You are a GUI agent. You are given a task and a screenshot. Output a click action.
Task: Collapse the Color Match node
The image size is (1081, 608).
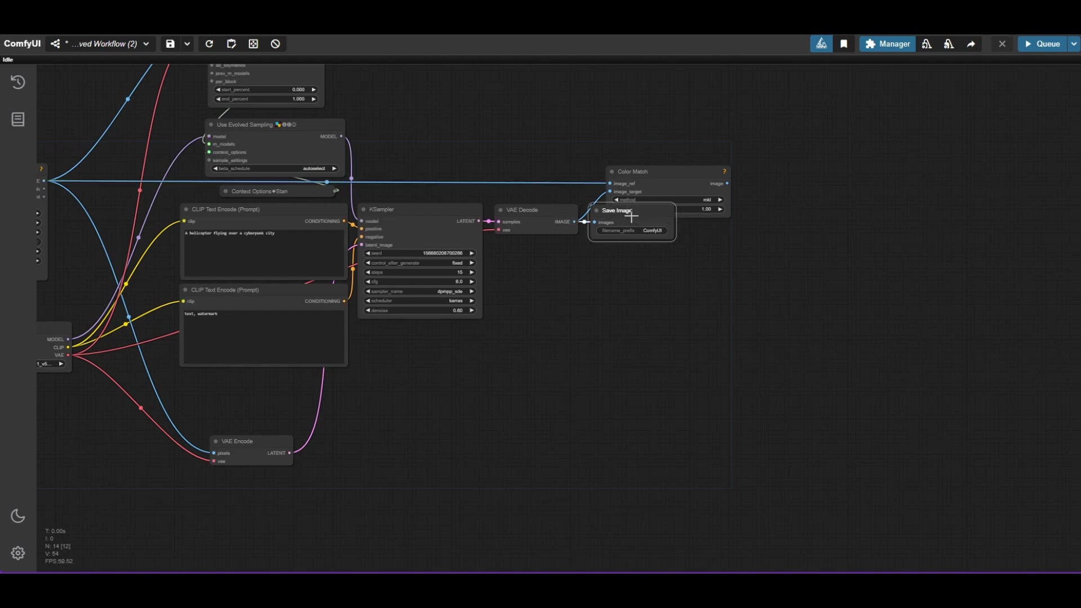612,172
